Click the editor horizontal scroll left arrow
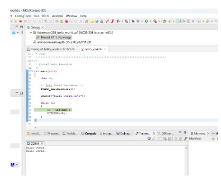Screen dimensions: 221x187 (x=35, y=127)
